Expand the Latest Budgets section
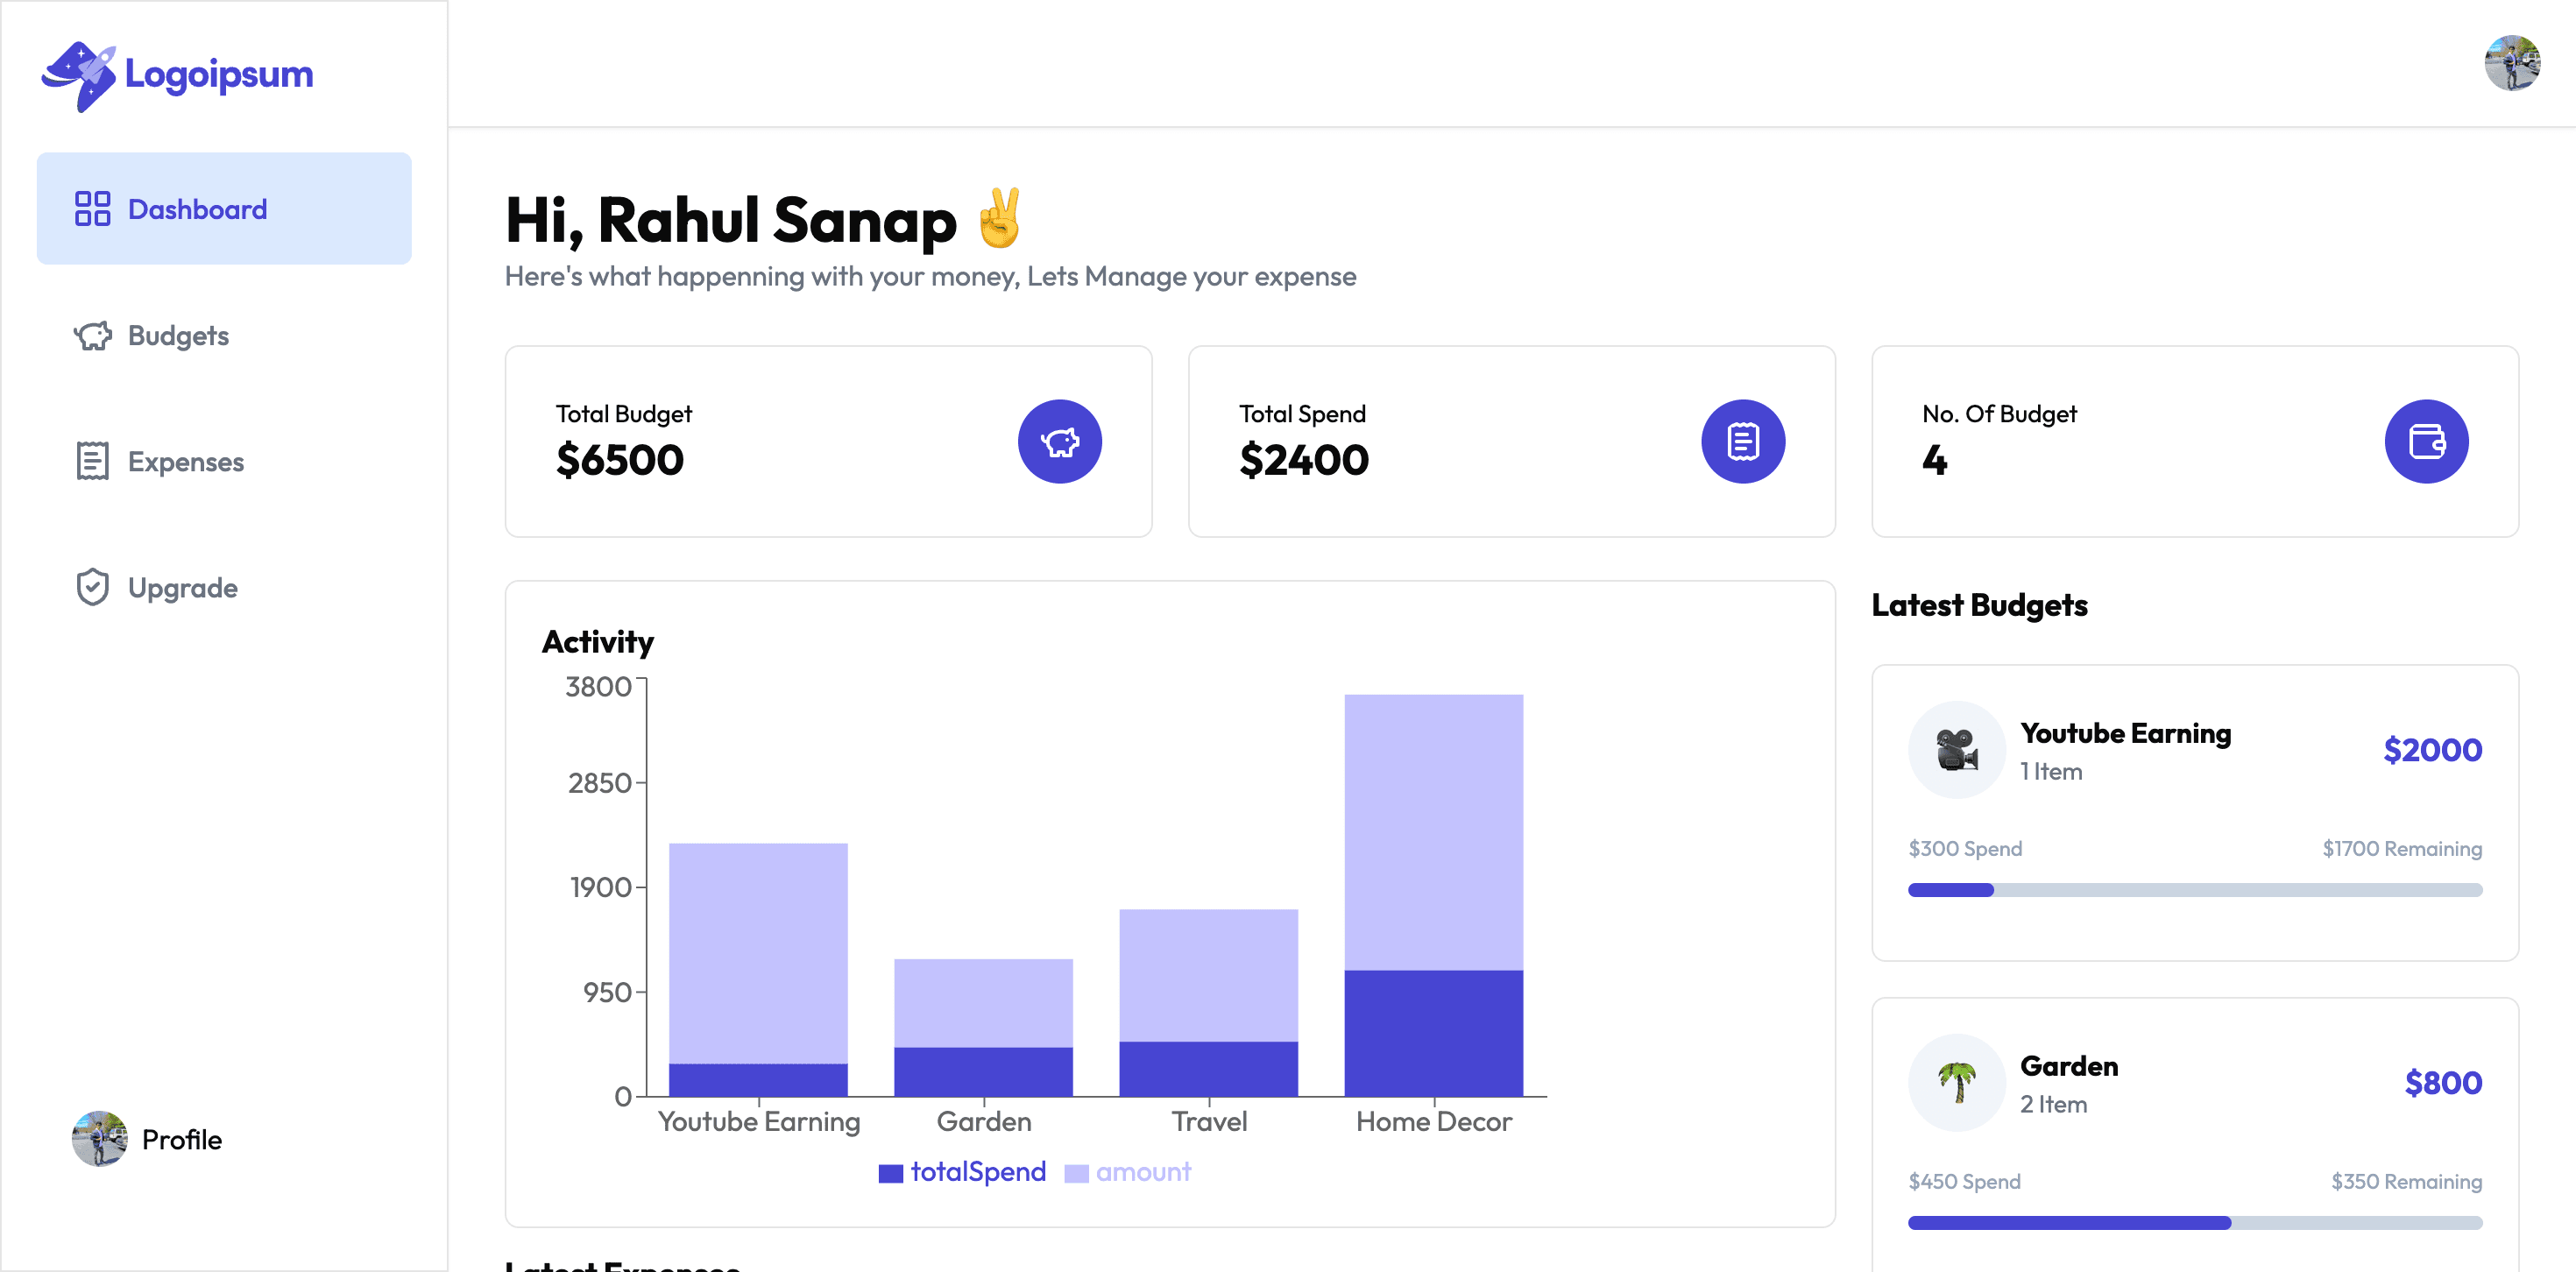This screenshot has height=1272, width=2576. (1979, 604)
